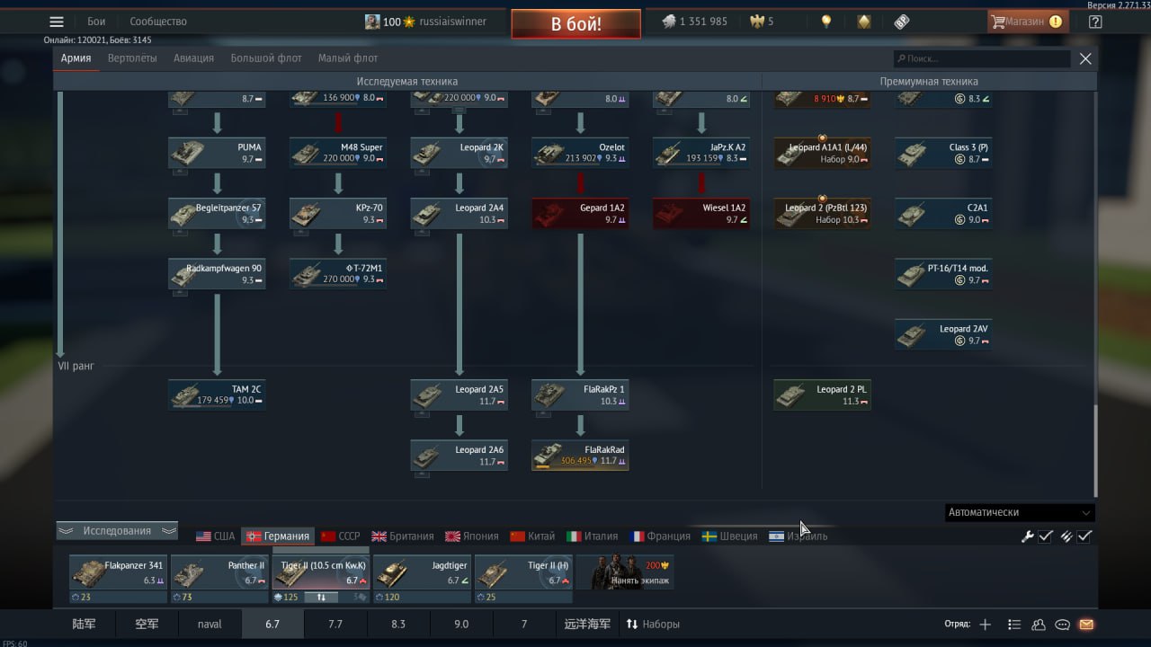Select the Британия nation tab

[403, 536]
